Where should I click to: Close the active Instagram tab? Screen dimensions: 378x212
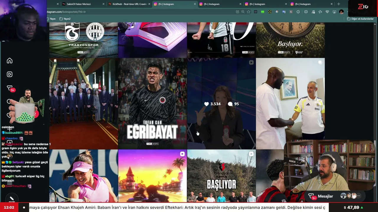(195, 4)
